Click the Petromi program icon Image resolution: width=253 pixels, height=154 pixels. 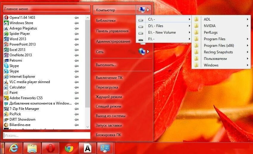[6, 60]
